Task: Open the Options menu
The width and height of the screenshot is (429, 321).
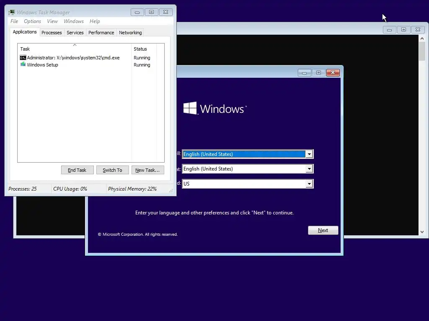Action: tap(32, 21)
